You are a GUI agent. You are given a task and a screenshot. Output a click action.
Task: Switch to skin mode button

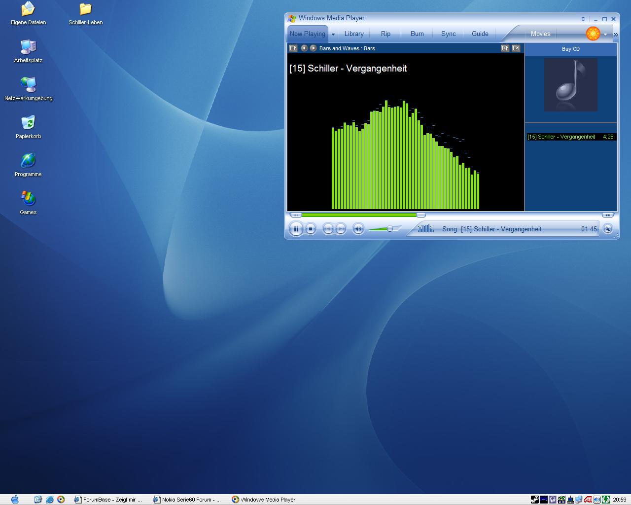[x=608, y=229]
